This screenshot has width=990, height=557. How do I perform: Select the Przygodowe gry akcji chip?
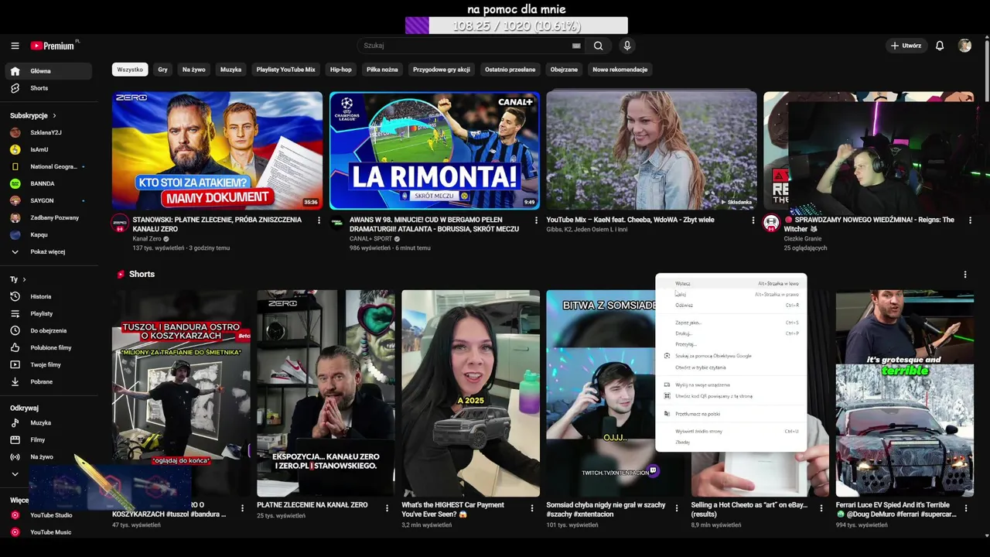pyautogui.click(x=442, y=70)
